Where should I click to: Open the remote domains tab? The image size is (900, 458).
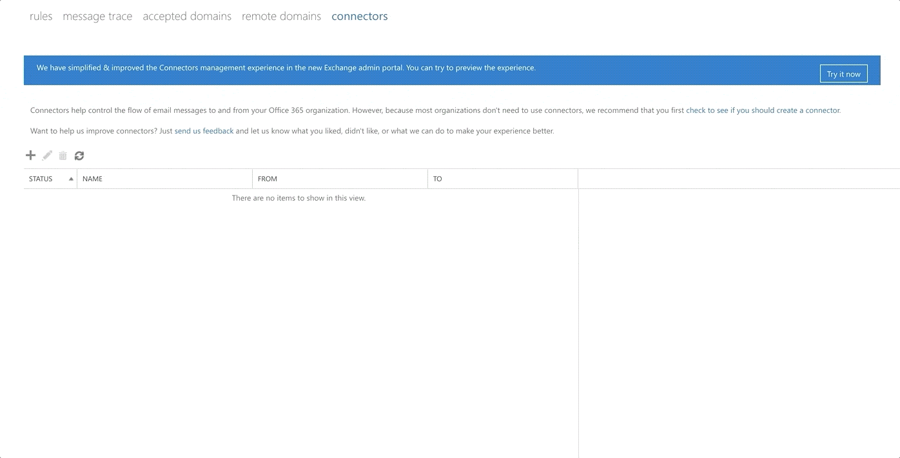coord(280,15)
